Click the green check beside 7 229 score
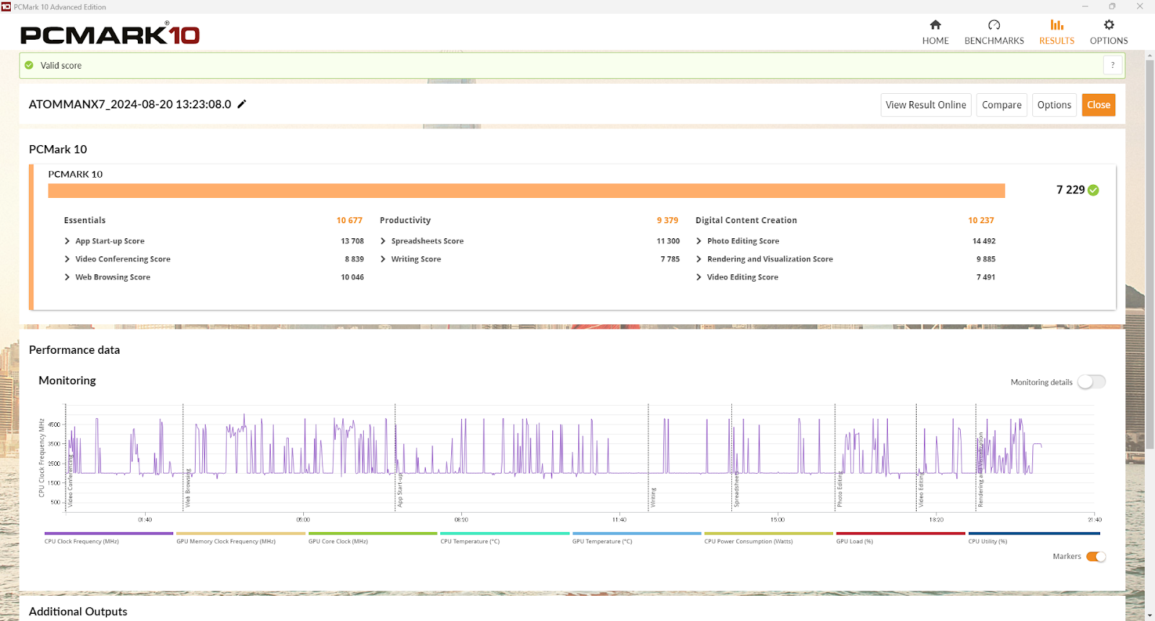Image resolution: width=1155 pixels, height=621 pixels. coord(1094,190)
